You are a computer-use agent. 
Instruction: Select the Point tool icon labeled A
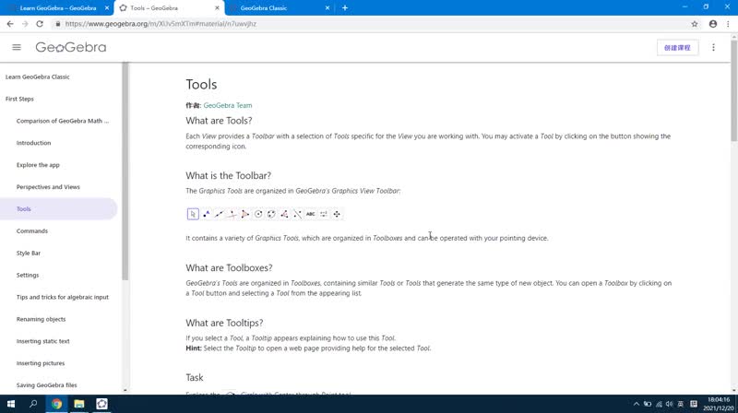pyautogui.click(x=206, y=214)
